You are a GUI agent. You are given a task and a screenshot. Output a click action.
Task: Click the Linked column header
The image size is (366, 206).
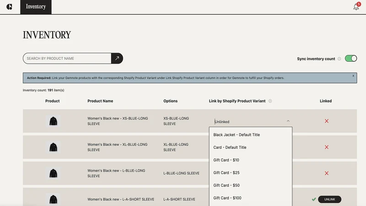(326, 101)
